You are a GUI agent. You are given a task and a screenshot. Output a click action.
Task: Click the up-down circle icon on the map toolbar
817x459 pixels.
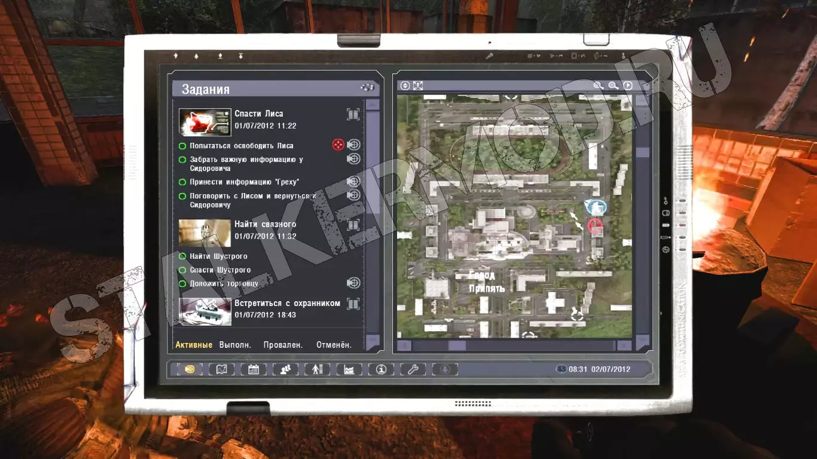tap(405, 85)
